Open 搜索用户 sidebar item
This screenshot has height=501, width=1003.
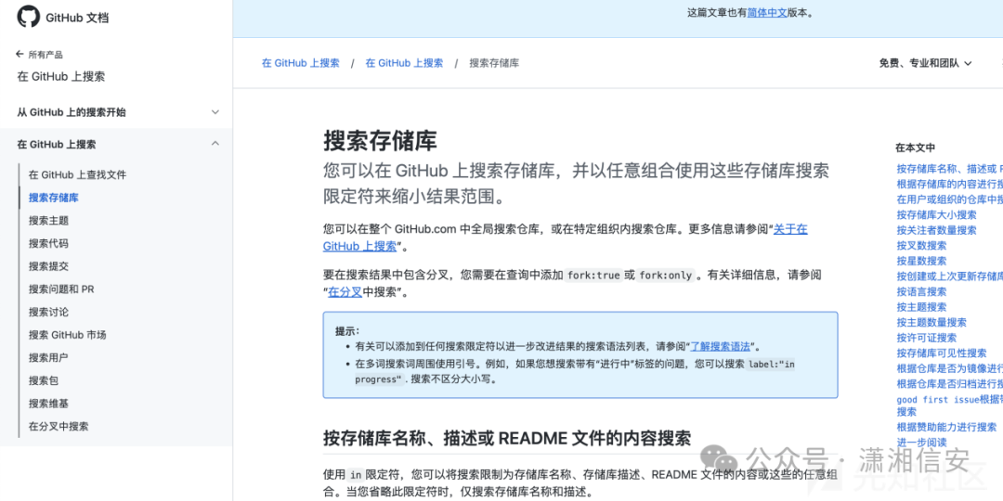[x=48, y=358]
